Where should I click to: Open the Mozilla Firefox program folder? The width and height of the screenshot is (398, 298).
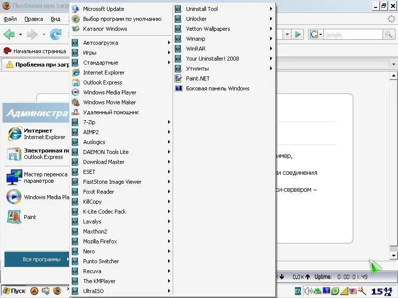(121, 241)
